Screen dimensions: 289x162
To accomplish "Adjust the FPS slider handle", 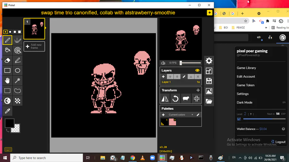I will tap(181, 63).
